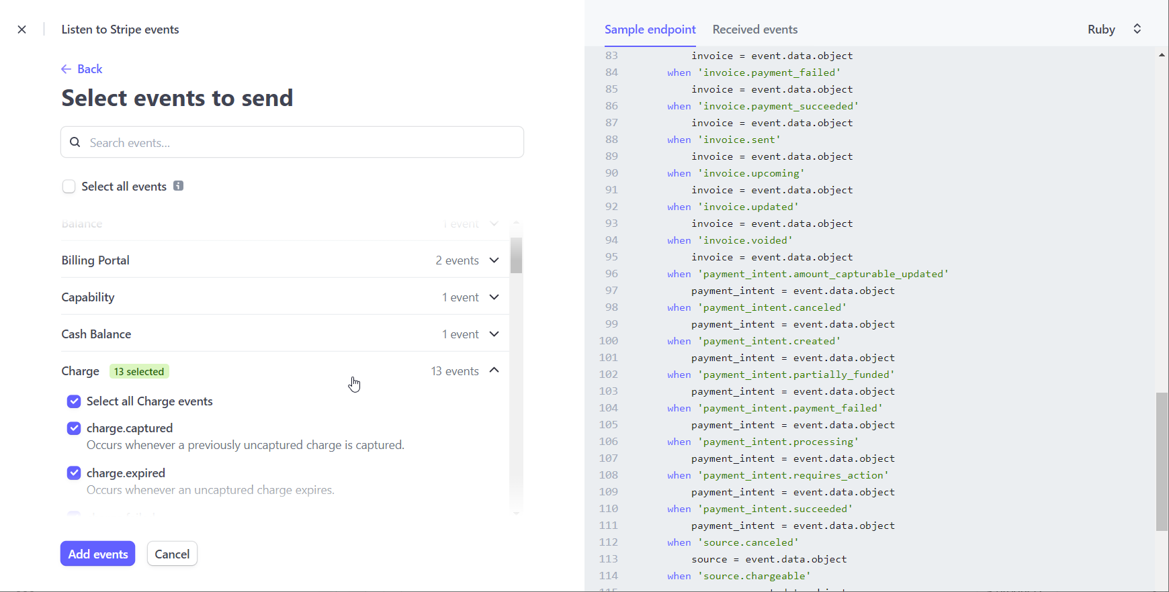Check the Select all events checkbox
The height and width of the screenshot is (592, 1169).
click(69, 187)
